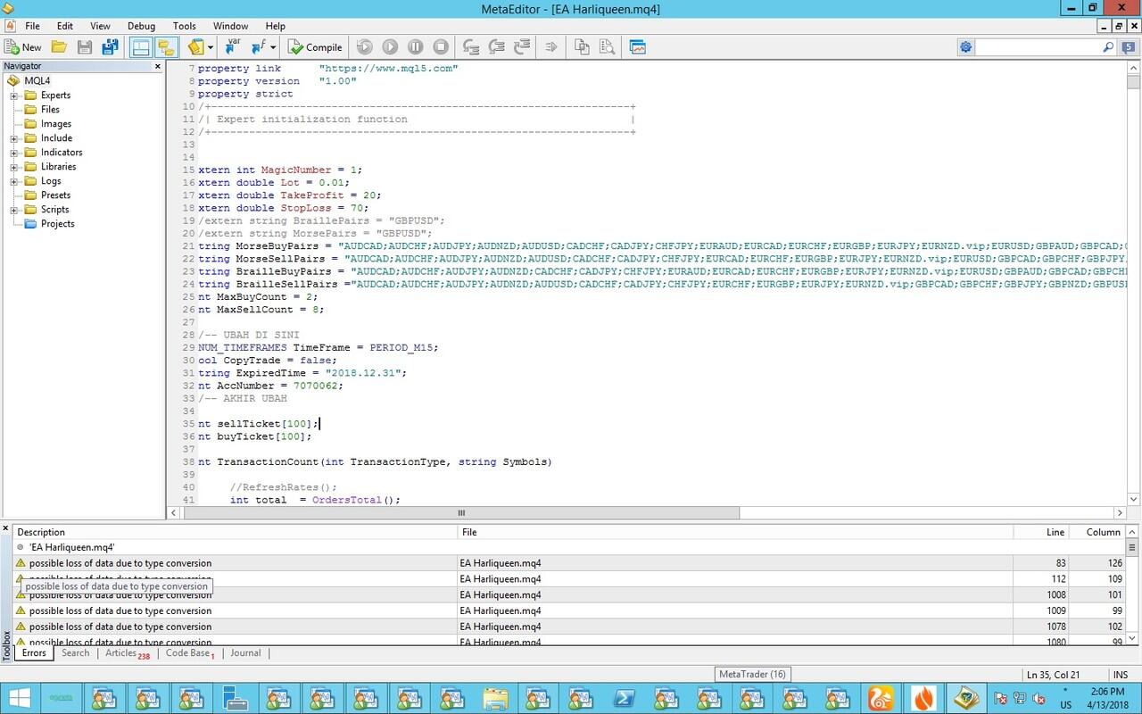Viewport: 1142px width, 714px height.
Task: Save the current file using the floppy icon
Action: (85, 47)
